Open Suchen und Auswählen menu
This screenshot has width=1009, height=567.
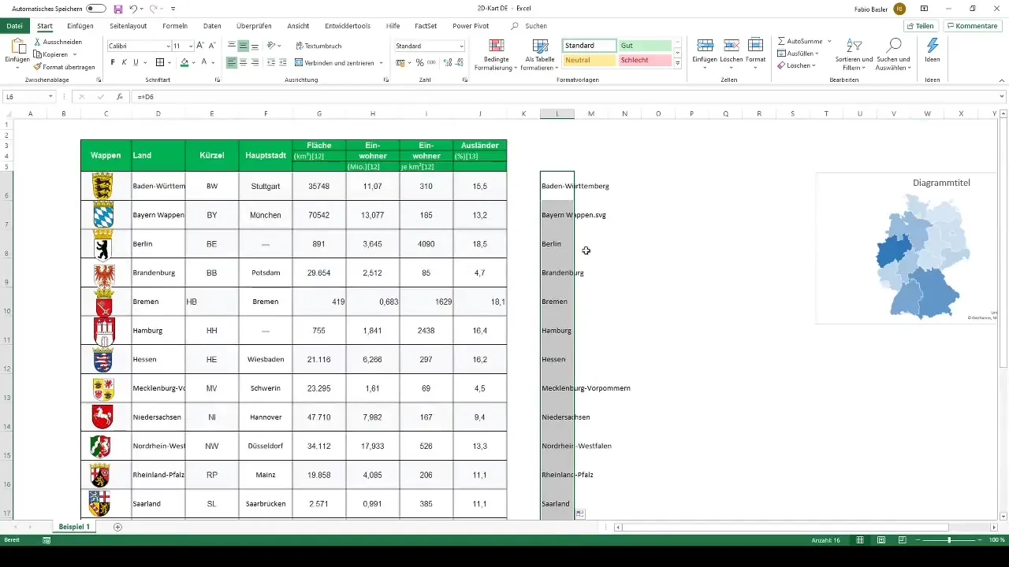click(893, 54)
